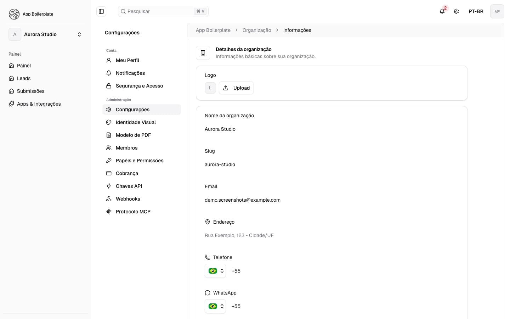
Task: Open Painel in the left sidebar
Action: [45, 66]
